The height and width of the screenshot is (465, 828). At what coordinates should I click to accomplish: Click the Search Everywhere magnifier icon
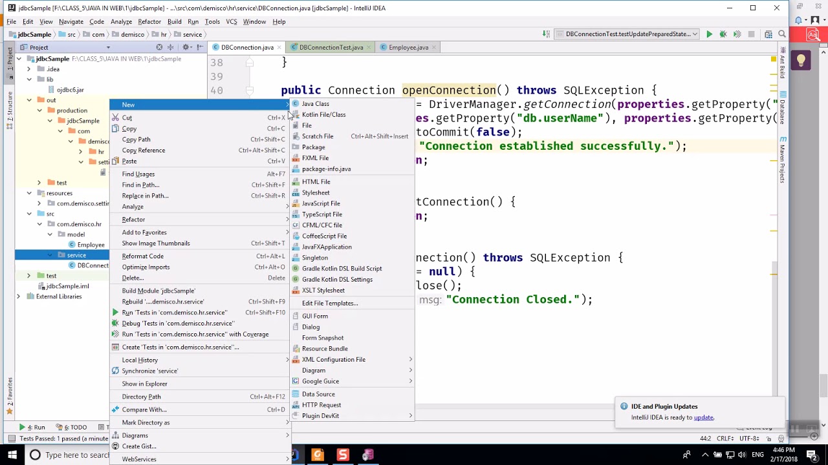pyautogui.click(x=782, y=34)
